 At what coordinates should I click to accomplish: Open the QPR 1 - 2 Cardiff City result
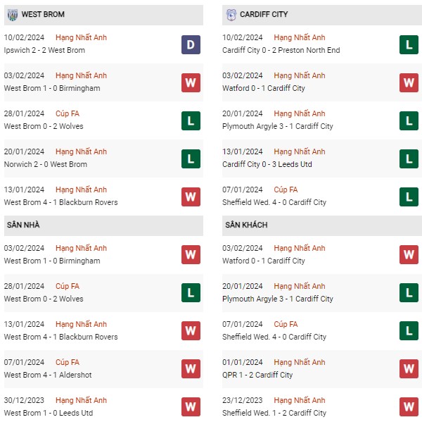click(x=257, y=375)
